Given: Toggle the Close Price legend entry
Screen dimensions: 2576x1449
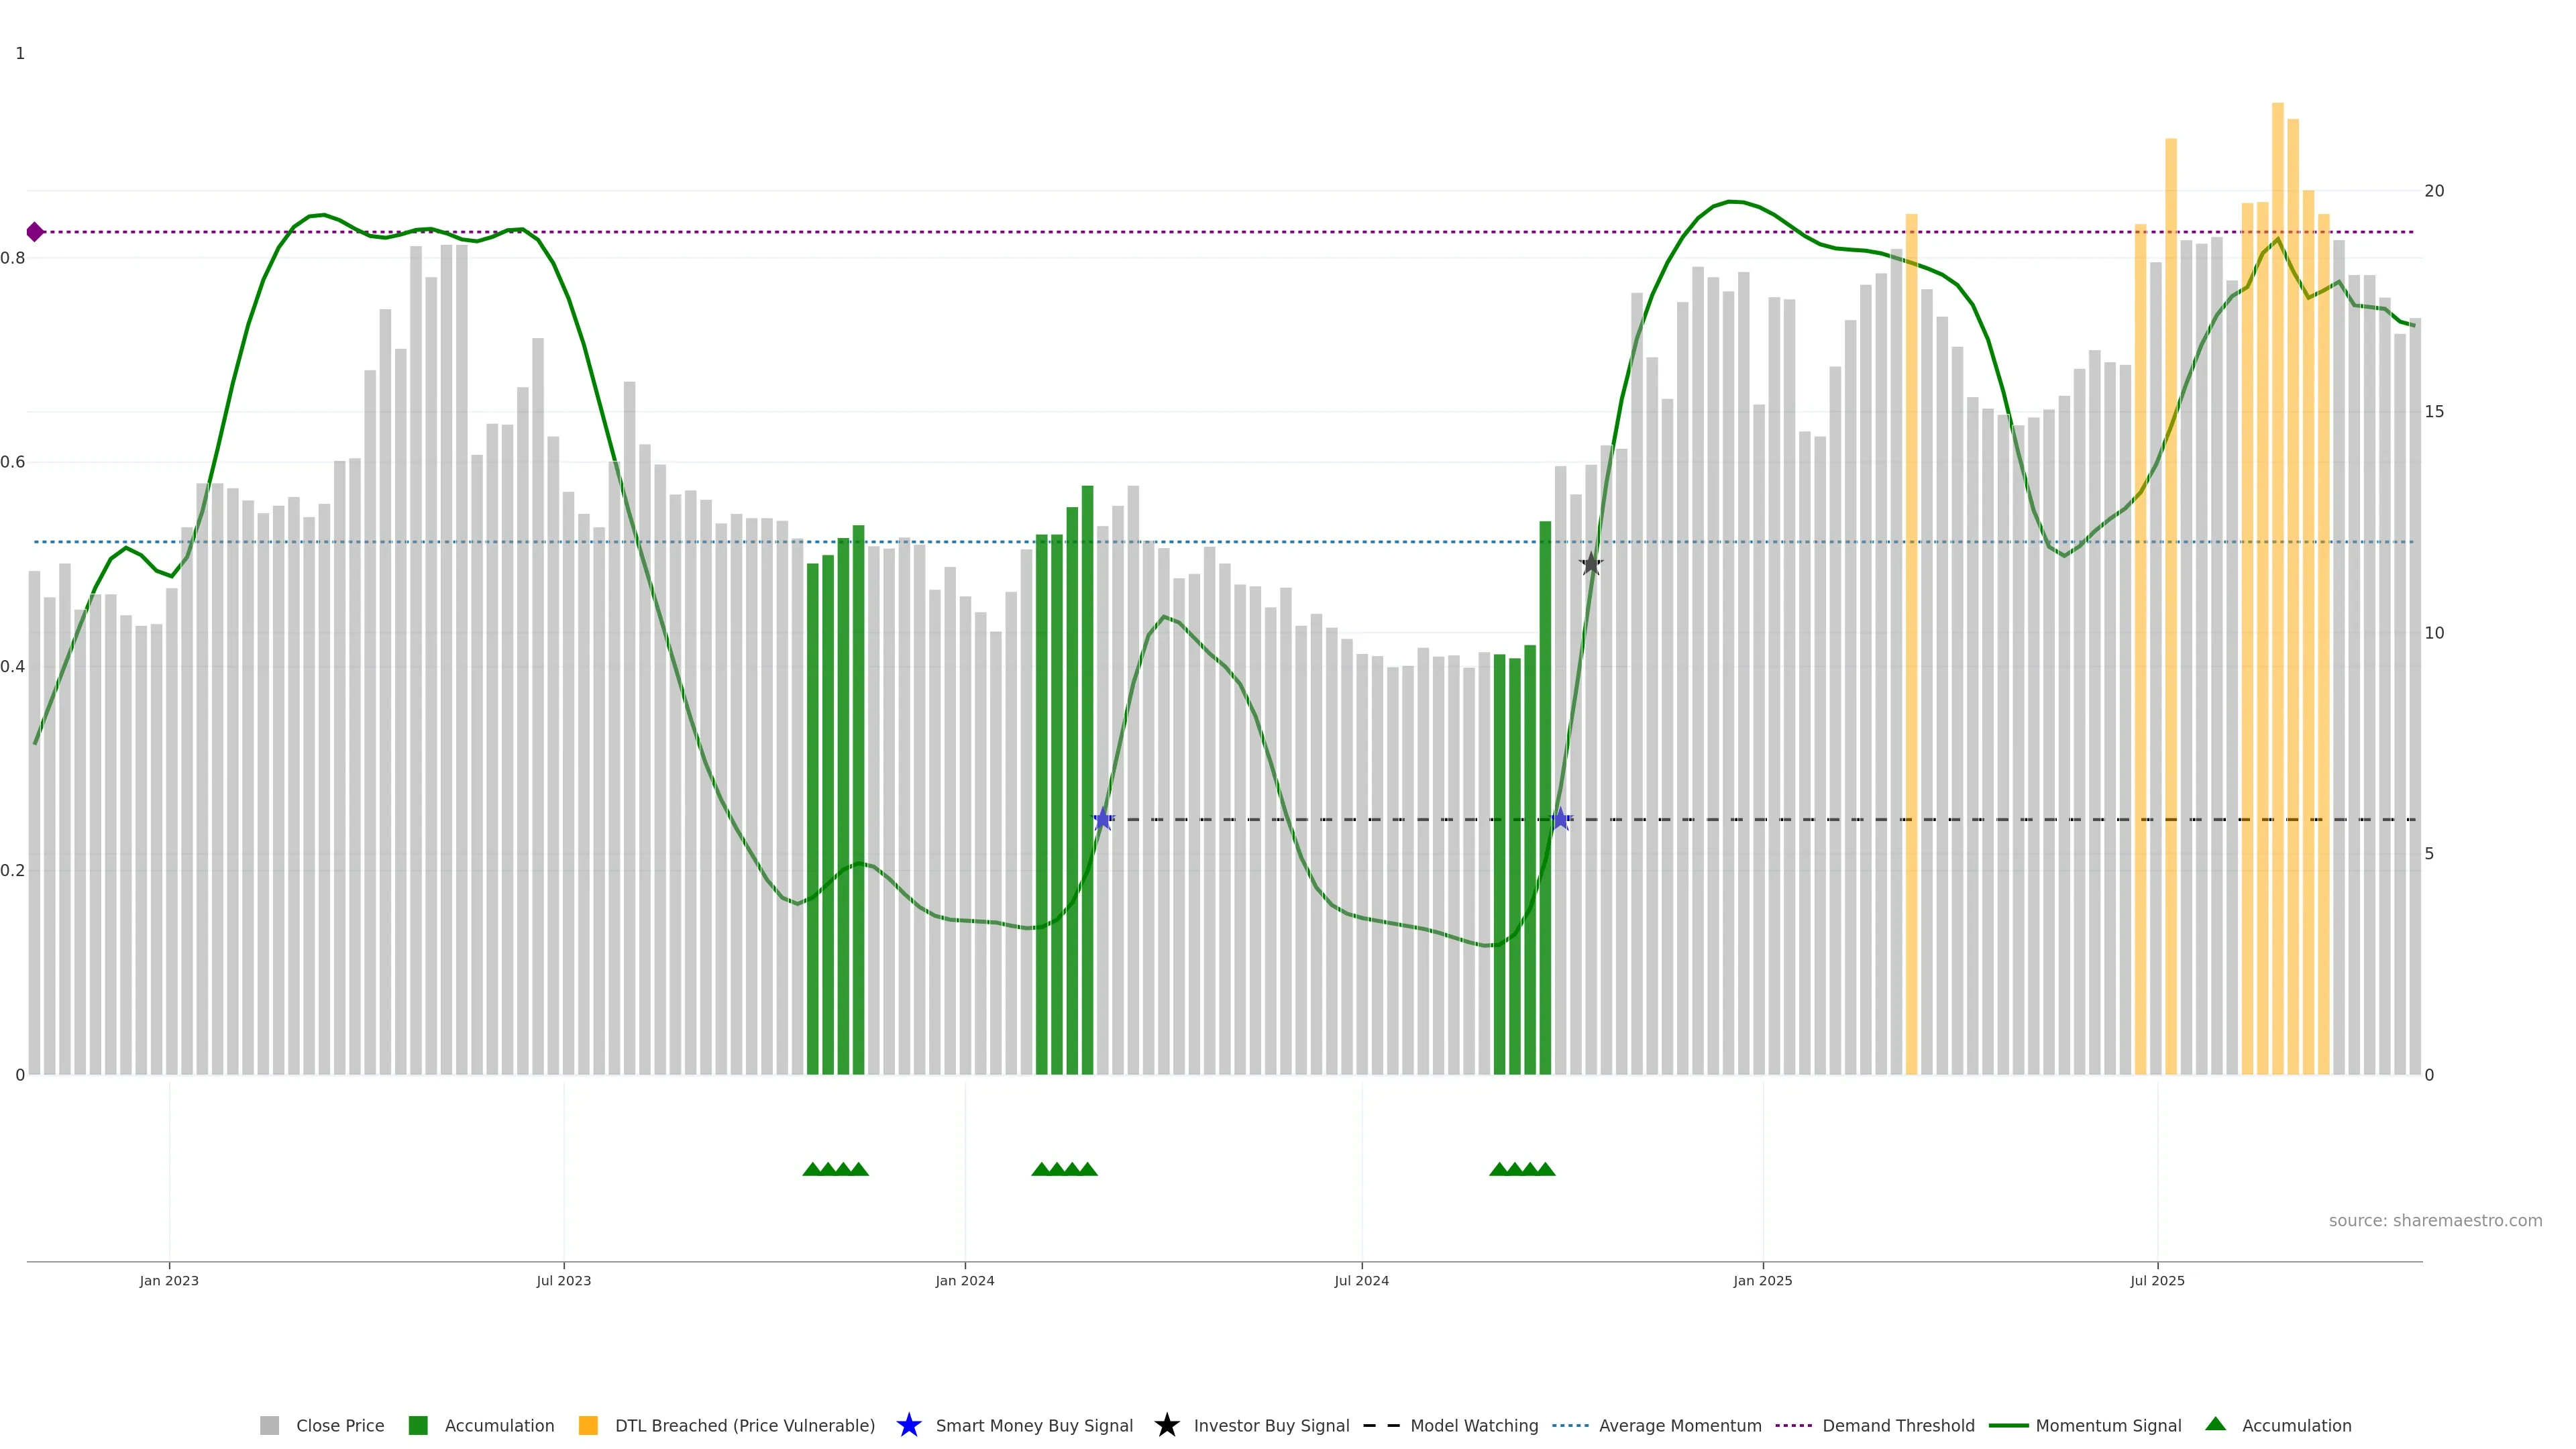Looking at the screenshot, I should coord(339,1425).
